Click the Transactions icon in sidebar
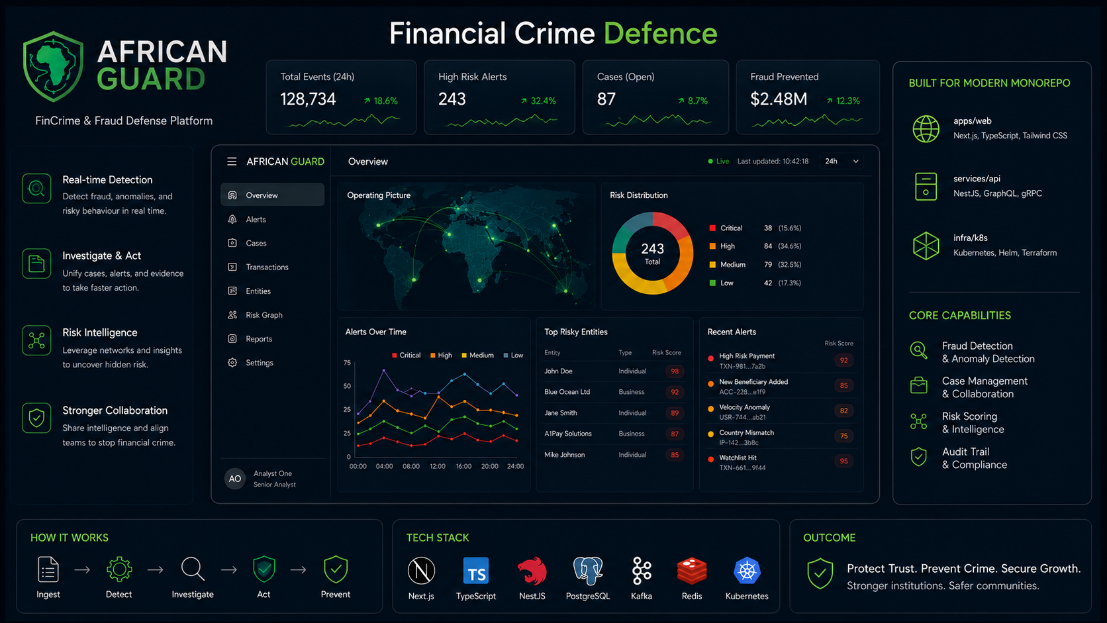1107x623 pixels. [232, 267]
